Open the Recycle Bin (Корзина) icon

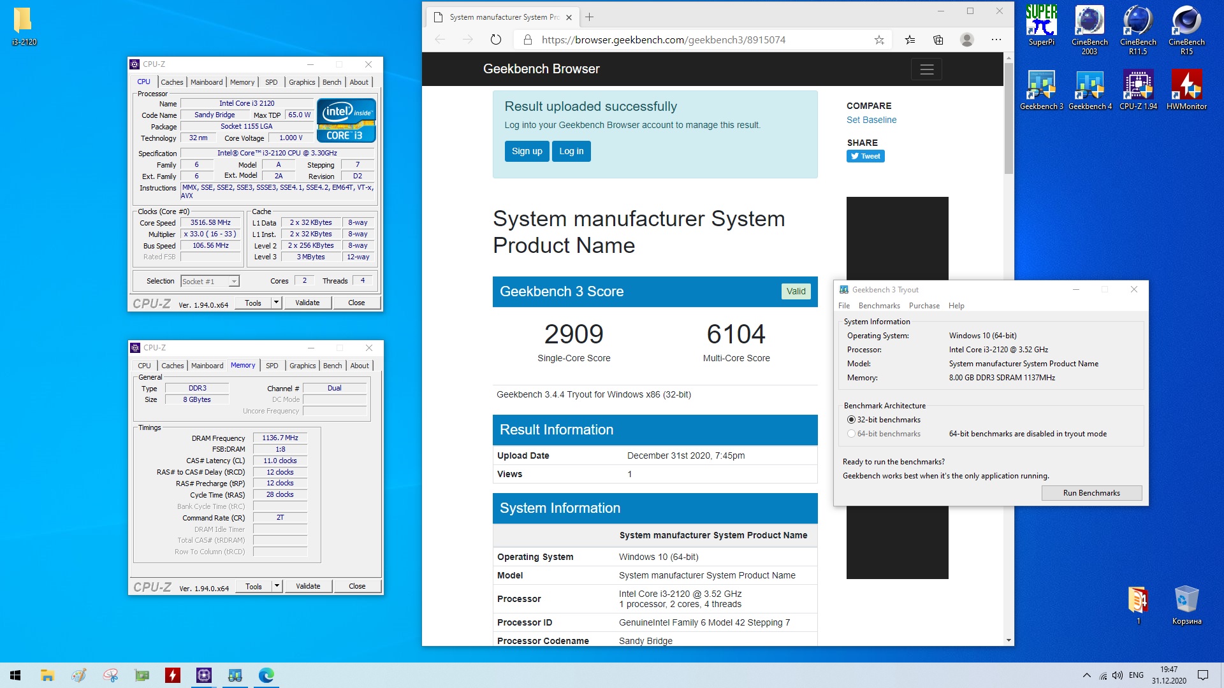(1186, 605)
